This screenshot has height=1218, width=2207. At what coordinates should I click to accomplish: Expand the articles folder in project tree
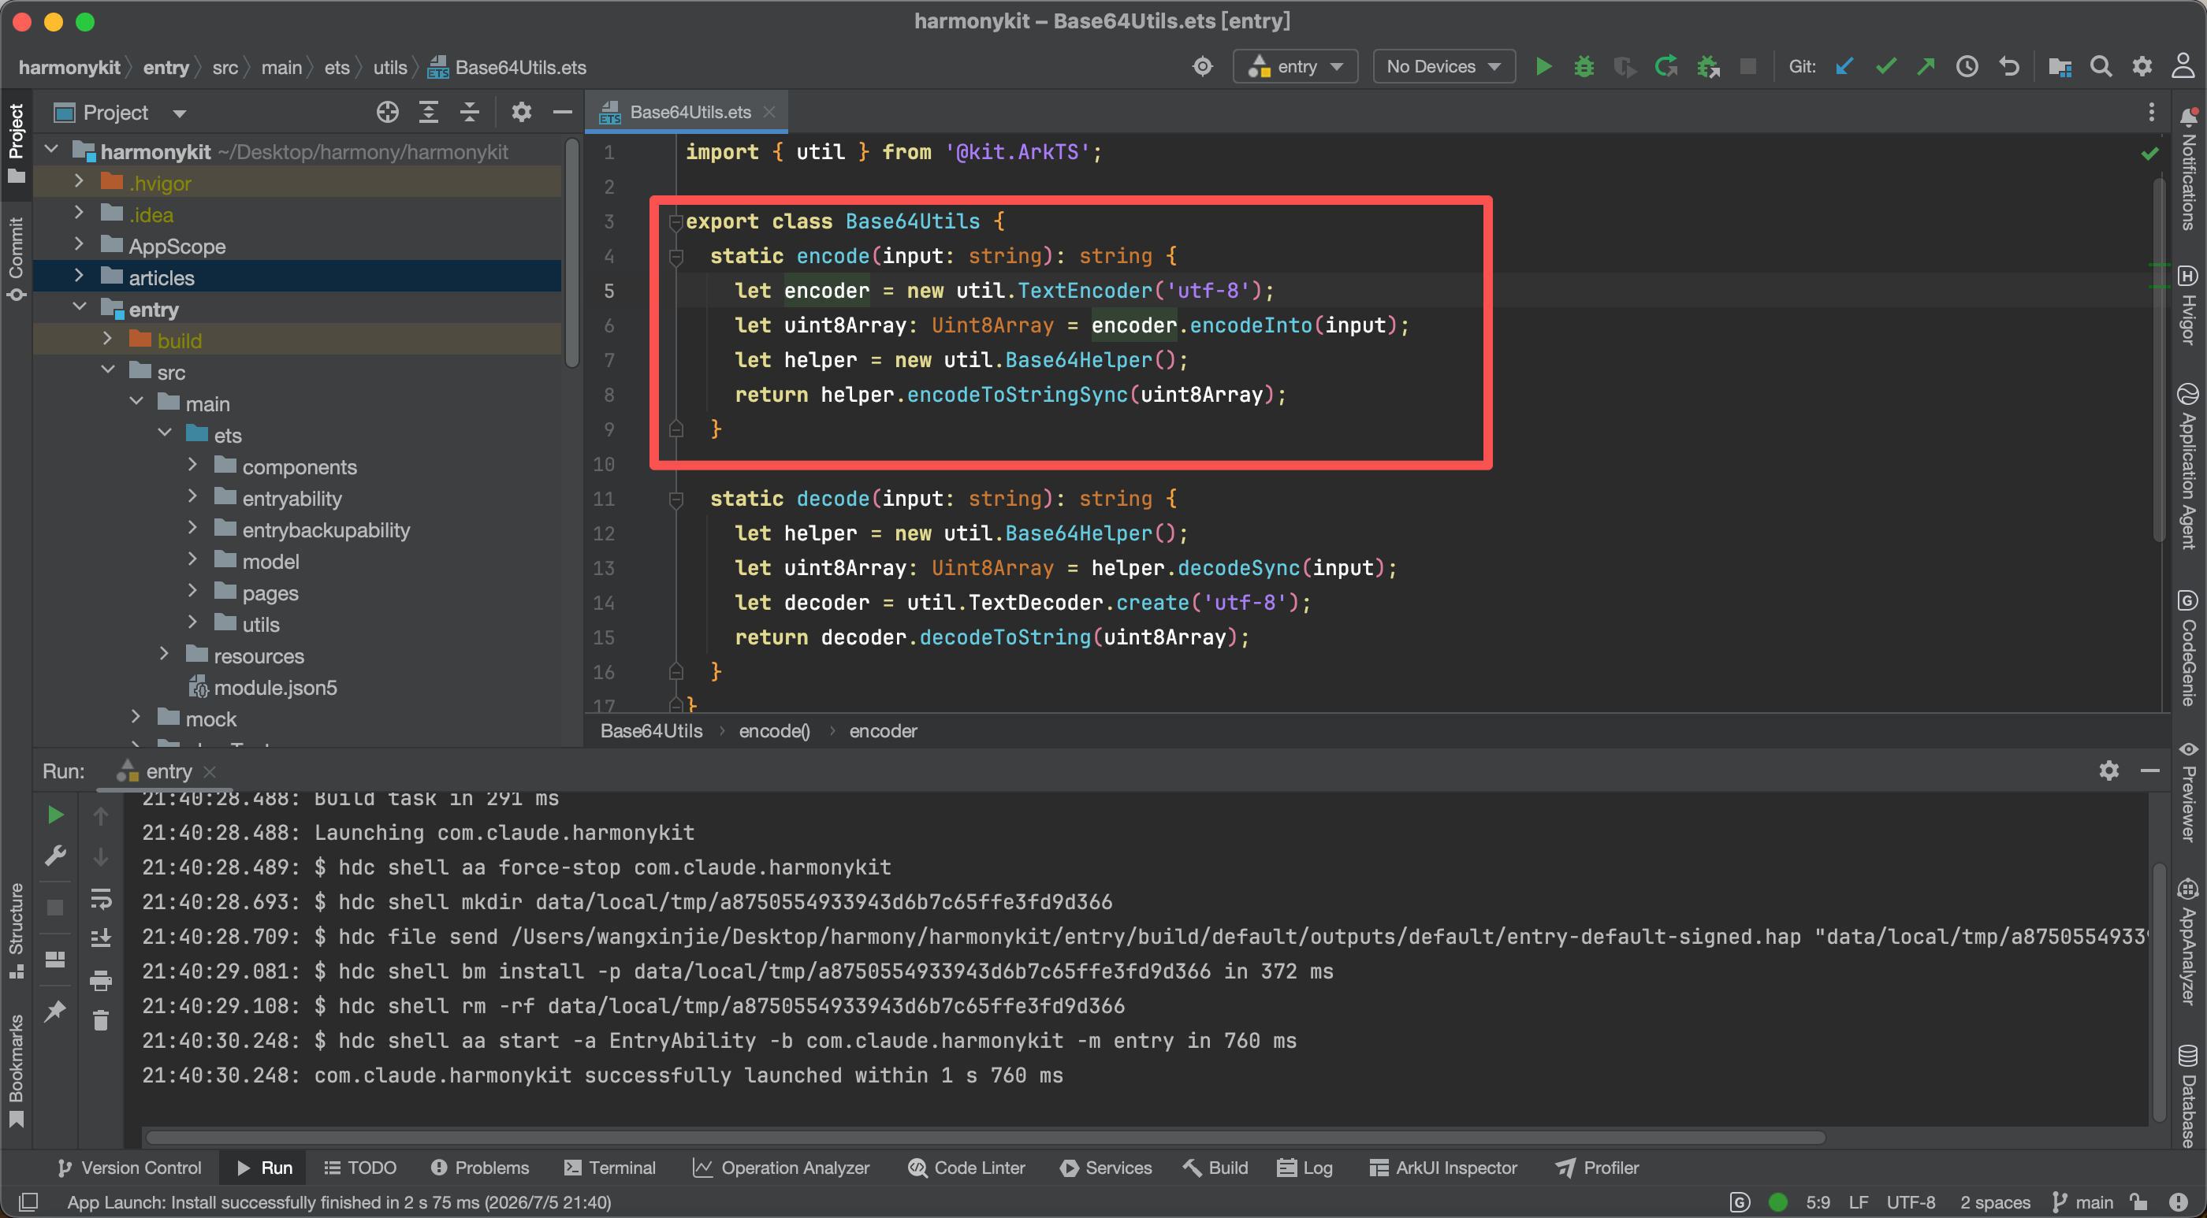pos(79,277)
